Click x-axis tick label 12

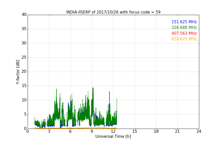click(x=113, y=131)
